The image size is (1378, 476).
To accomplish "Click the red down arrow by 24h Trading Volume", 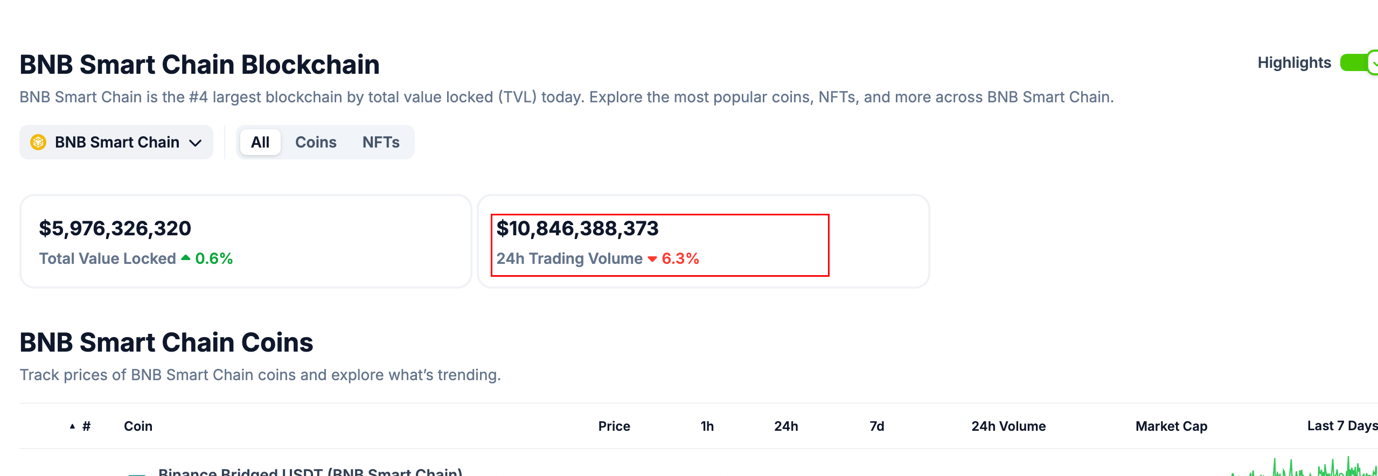I will point(652,259).
